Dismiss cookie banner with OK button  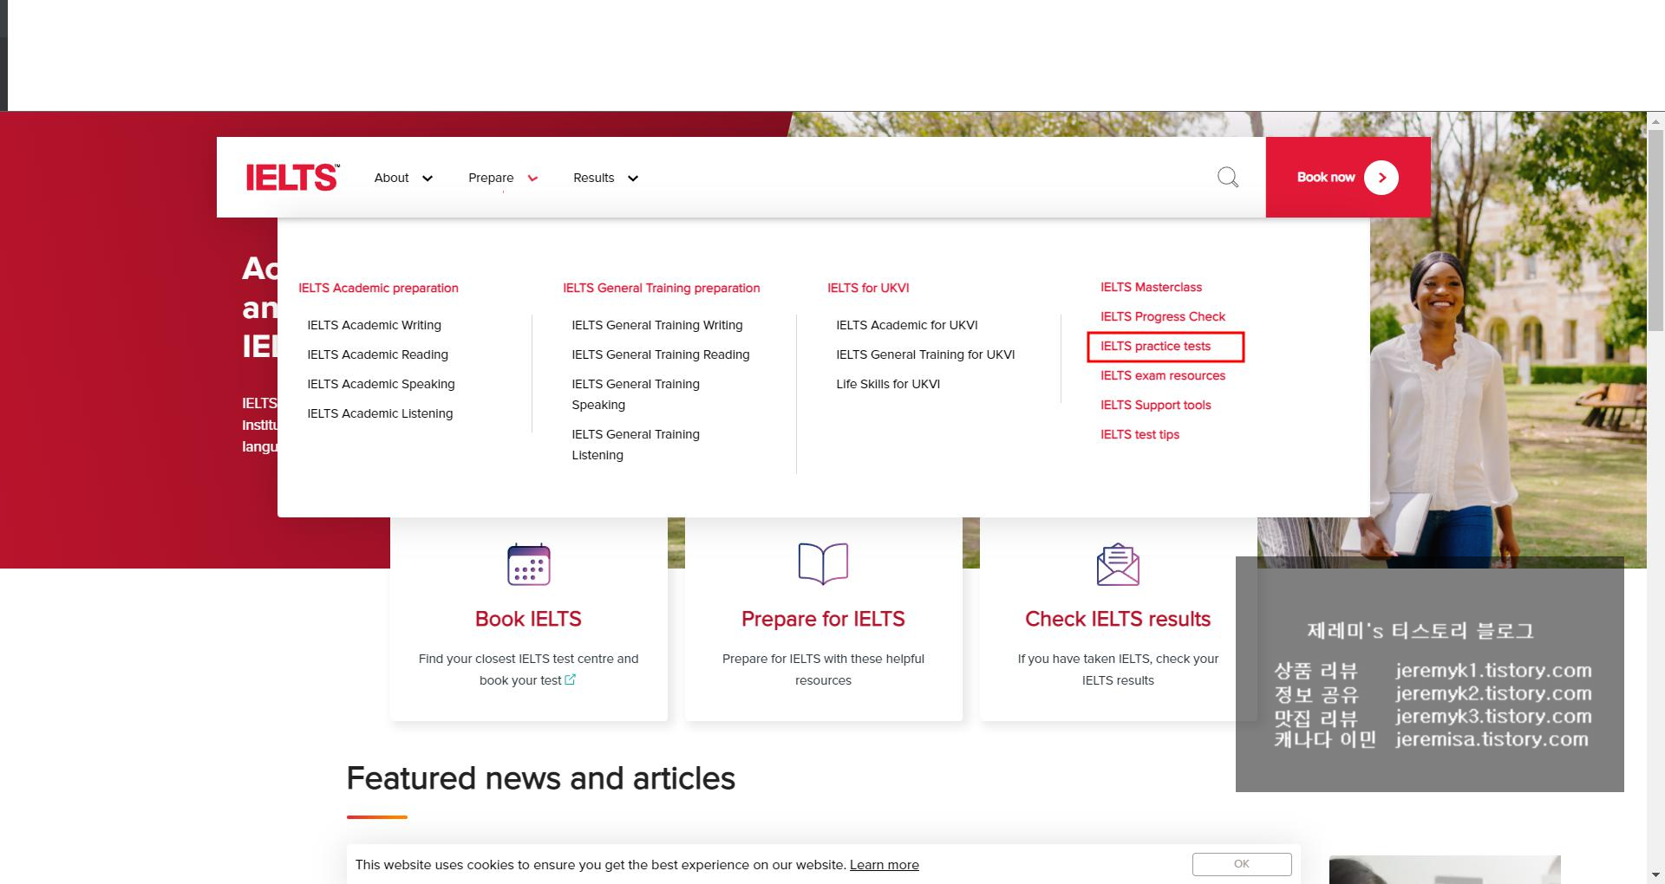pos(1242,864)
